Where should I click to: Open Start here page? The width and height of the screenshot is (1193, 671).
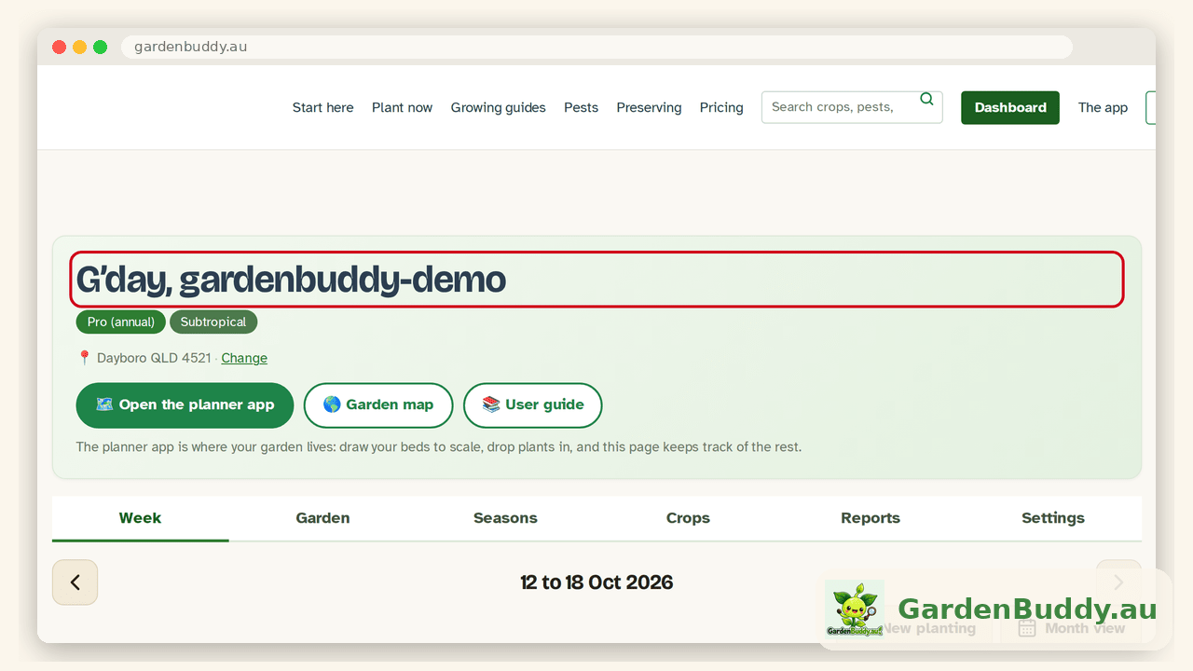(x=322, y=107)
